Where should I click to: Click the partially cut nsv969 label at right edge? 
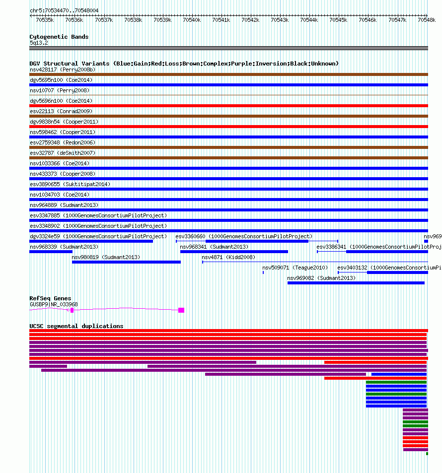coord(433,236)
